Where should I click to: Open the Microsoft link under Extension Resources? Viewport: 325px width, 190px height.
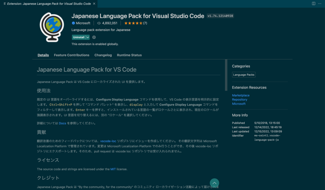coord(239,104)
